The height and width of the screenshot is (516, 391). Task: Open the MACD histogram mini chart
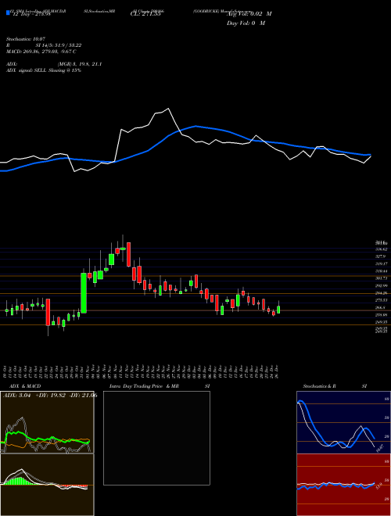(47, 485)
